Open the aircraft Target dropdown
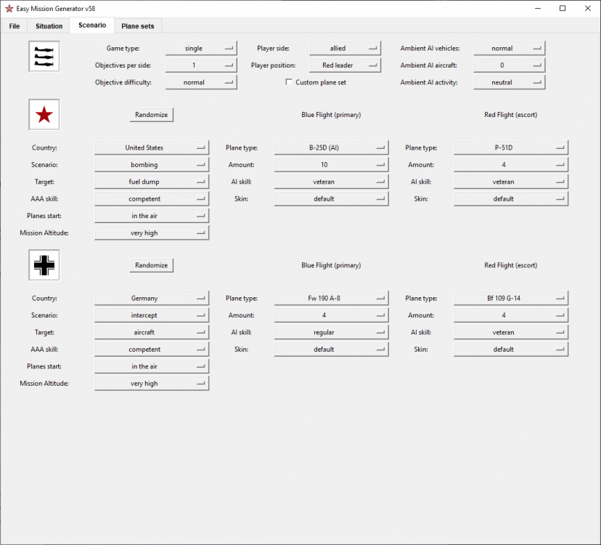The width and height of the screenshot is (601, 545). coord(152,332)
